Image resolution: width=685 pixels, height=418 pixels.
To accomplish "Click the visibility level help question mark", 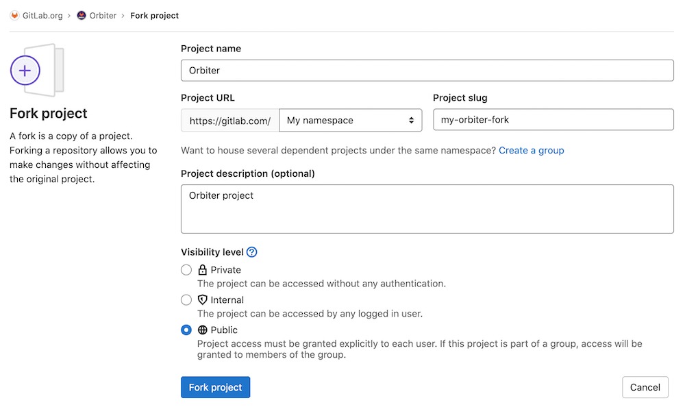I will pyautogui.click(x=251, y=252).
